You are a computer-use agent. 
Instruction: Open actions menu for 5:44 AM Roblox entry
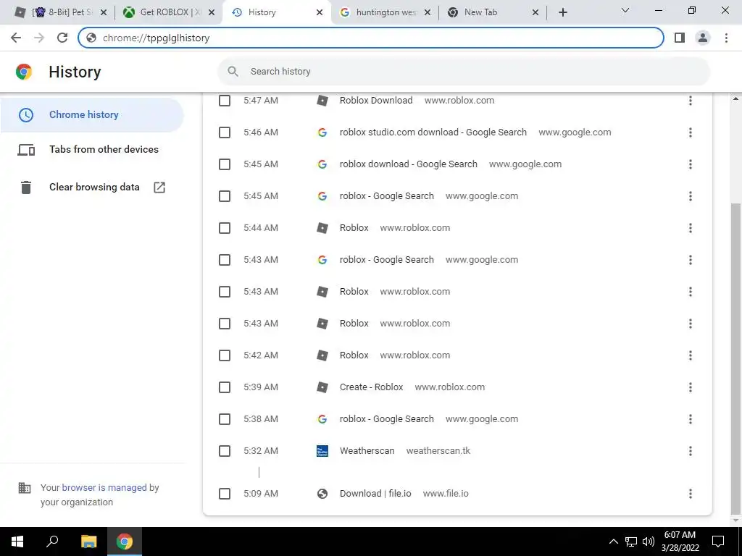[691, 228]
